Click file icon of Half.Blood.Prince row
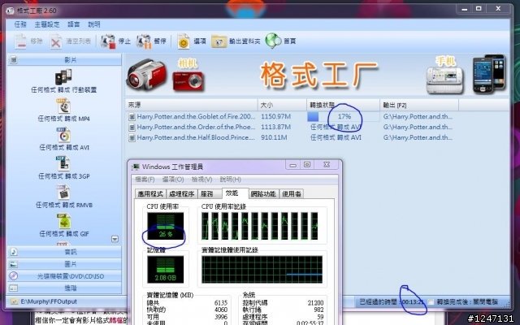 click(132, 137)
